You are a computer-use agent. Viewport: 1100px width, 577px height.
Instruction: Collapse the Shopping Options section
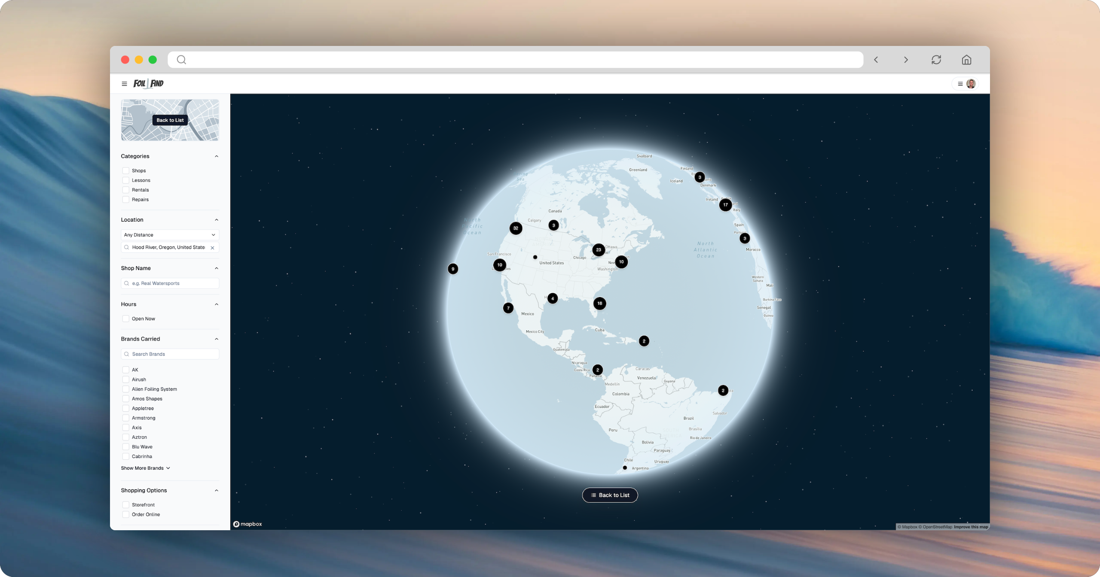pos(217,490)
